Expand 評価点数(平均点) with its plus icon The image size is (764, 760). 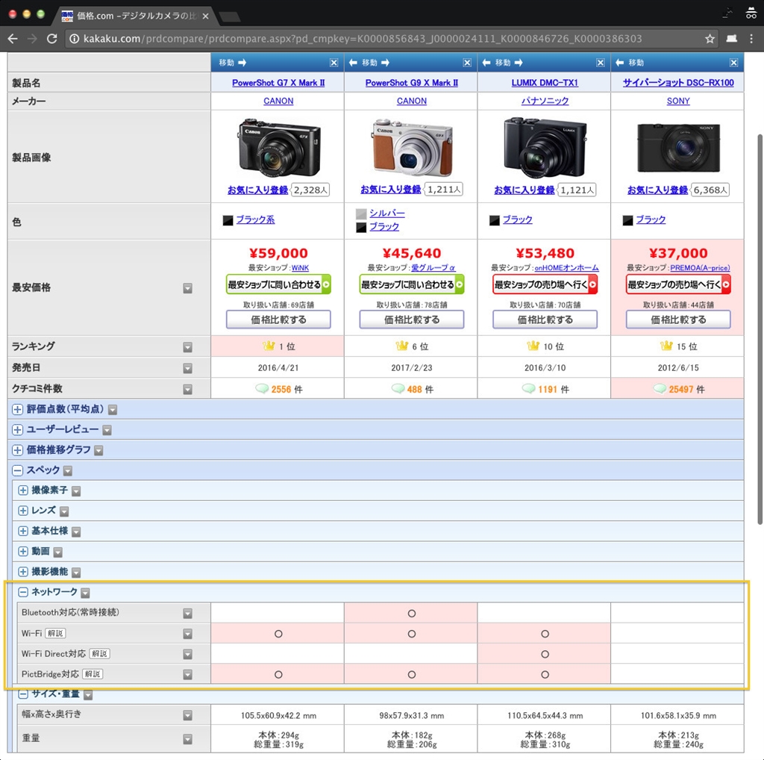[x=18, y=410]
